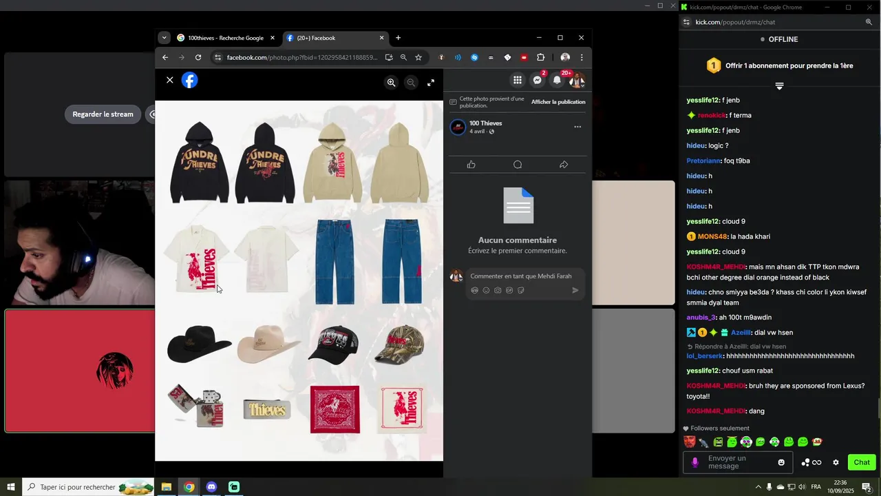This screenshot has height=496, width=881.
Task: Switch to 100thieves Recherche Google tab
Action: point(226,38)
